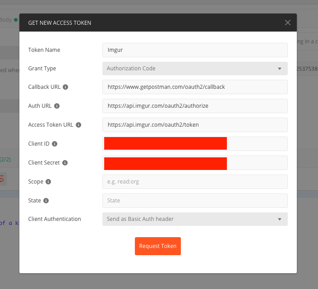318x289 pixels.
Task: Open the Grant Type dropdown
Action: [195, 69]
